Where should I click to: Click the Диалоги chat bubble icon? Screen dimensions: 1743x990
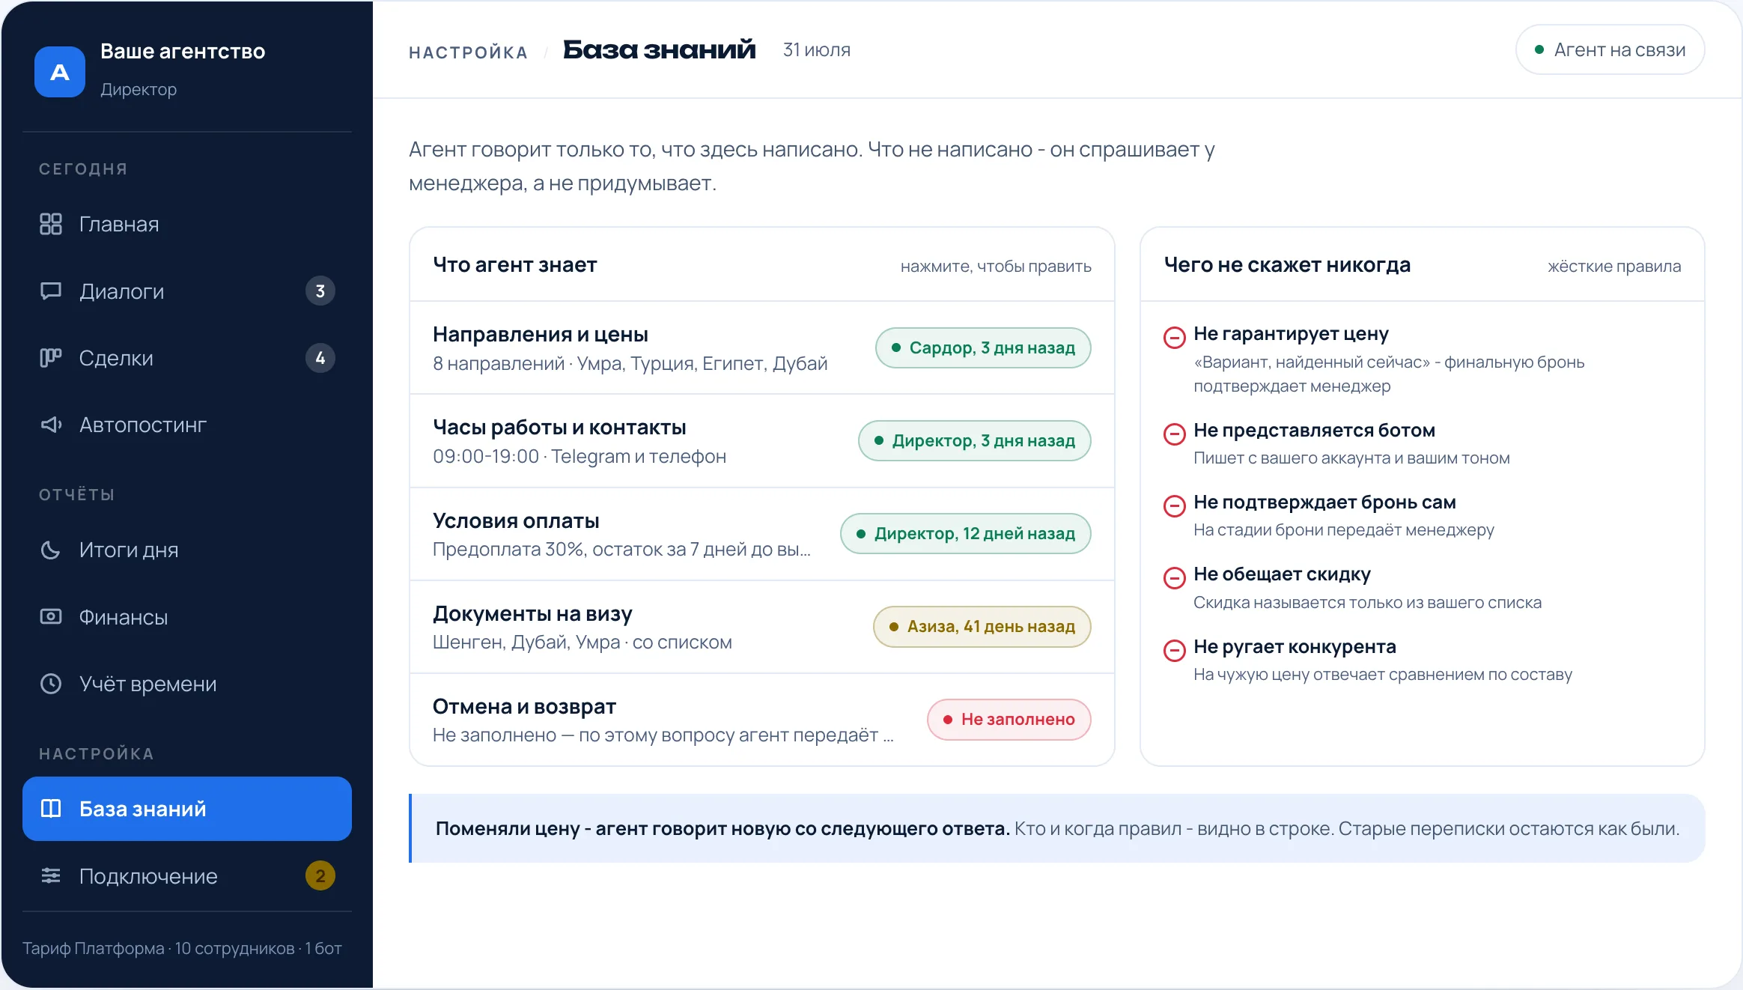[x=50, y=291]
